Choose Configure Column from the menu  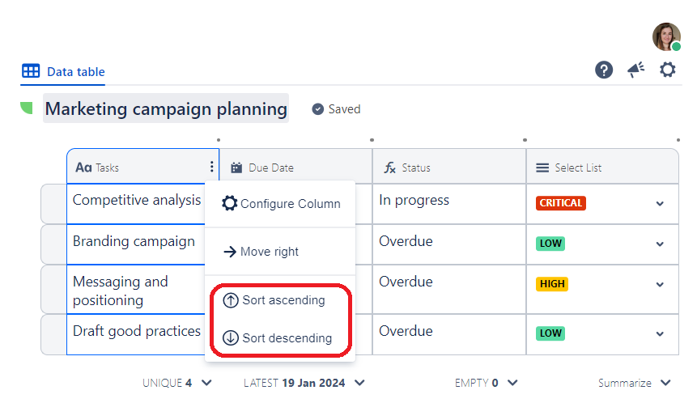(x=281, y=204)
